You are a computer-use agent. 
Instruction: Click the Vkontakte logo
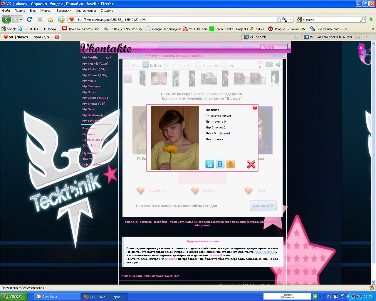[x=106, y=48]
